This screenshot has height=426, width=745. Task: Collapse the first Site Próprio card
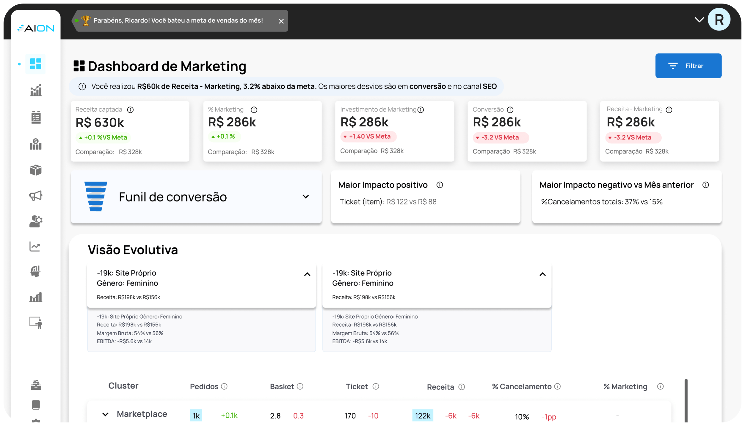[307, 274]
